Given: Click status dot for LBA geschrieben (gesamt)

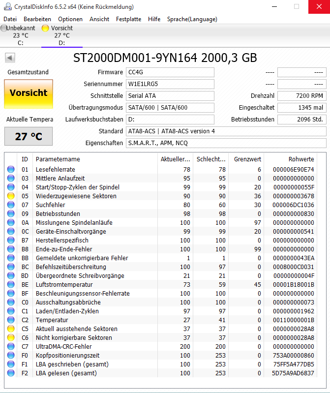Looking at the screenshot, I should (11, 364).
